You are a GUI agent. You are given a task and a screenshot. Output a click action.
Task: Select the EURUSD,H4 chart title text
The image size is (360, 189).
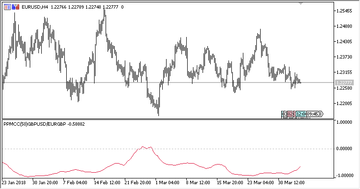(35, 7)
